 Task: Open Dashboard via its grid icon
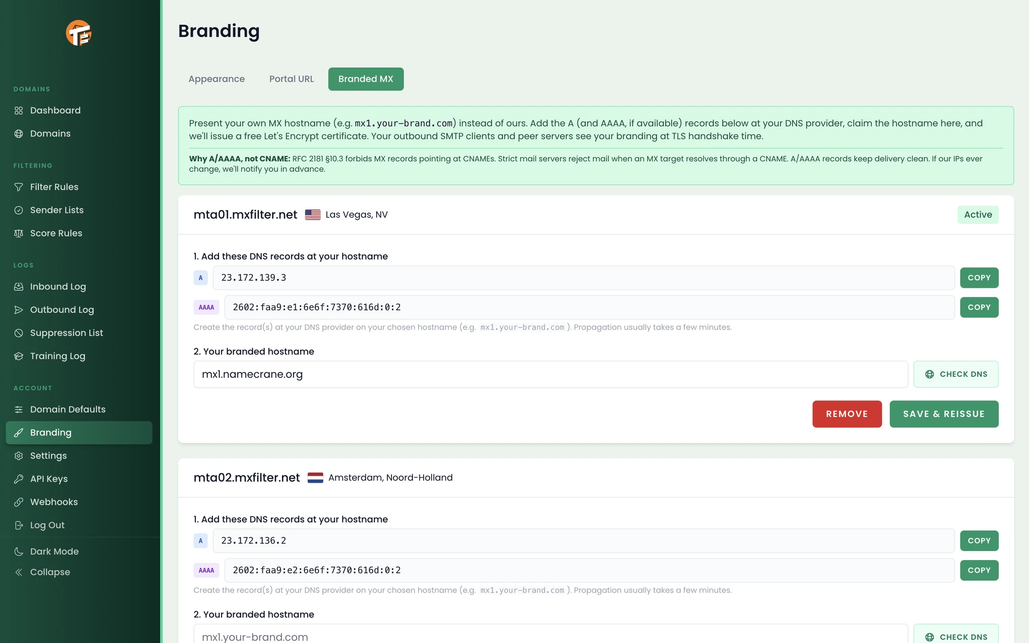(19, 111)
